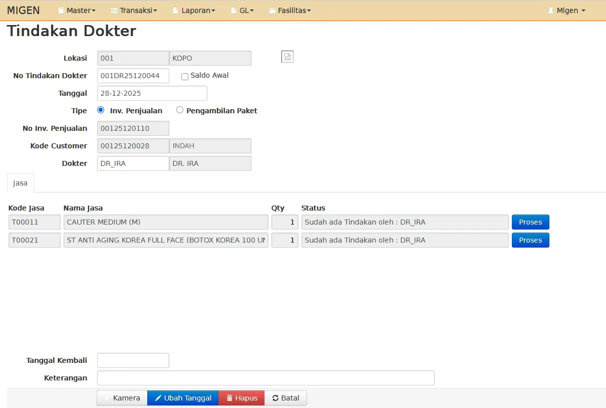
Task: Click the trash icon on Hapus button
Action: pos(229,398)
